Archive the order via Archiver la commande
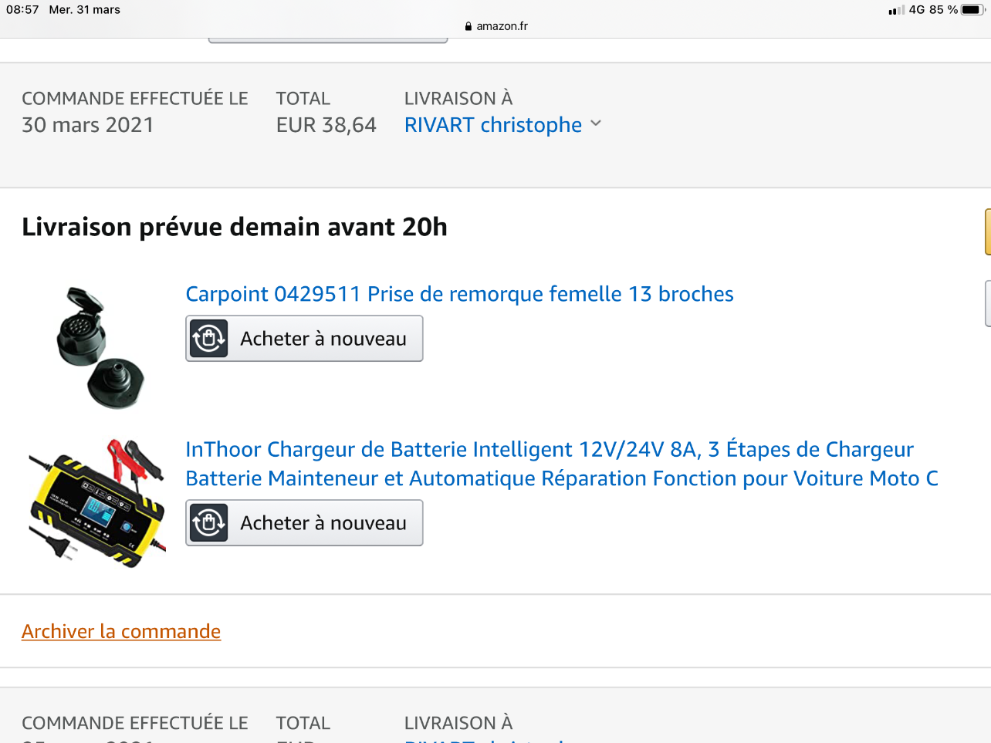Image resolution: width=991 pixels, height=743 pixels. click(121, 632)
